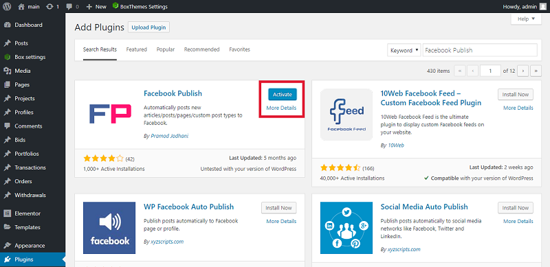Install WP Facebook Auto Publish plugin
550x267 pixels.
coord(279,208)
